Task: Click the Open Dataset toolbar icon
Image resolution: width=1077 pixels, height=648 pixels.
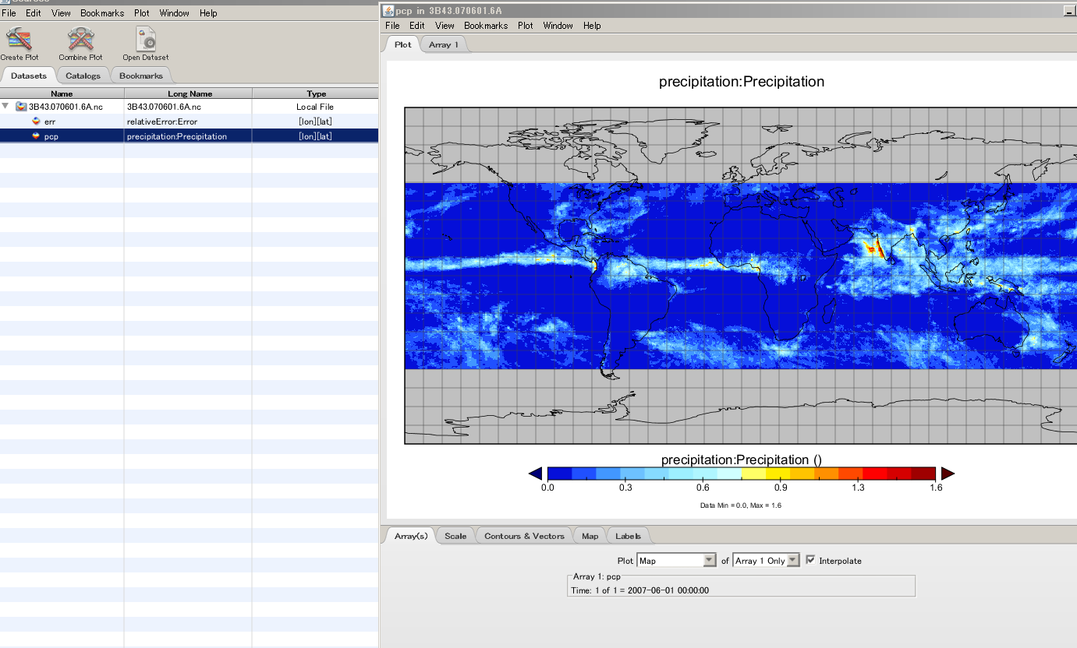Action: 146,39
